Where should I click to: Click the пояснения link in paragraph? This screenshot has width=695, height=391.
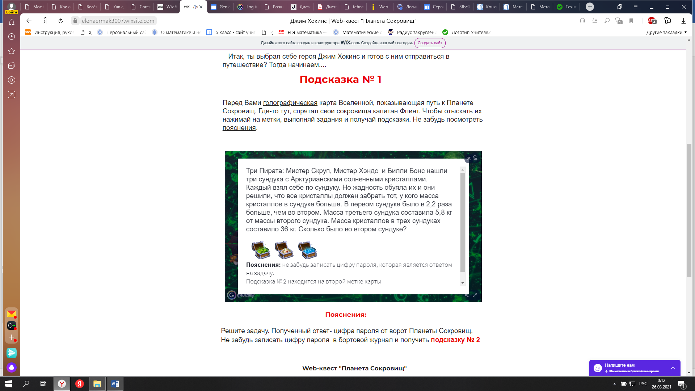239,128
